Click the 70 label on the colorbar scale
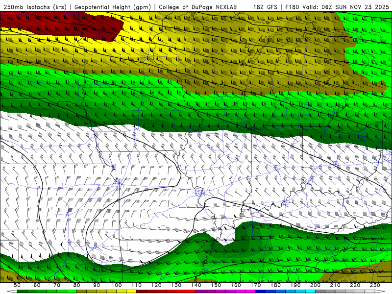Screen dimensions: 392x294 coord(57,285)
